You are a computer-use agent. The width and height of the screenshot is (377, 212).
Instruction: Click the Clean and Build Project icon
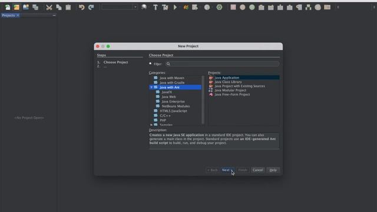click(x=165, y=8)
